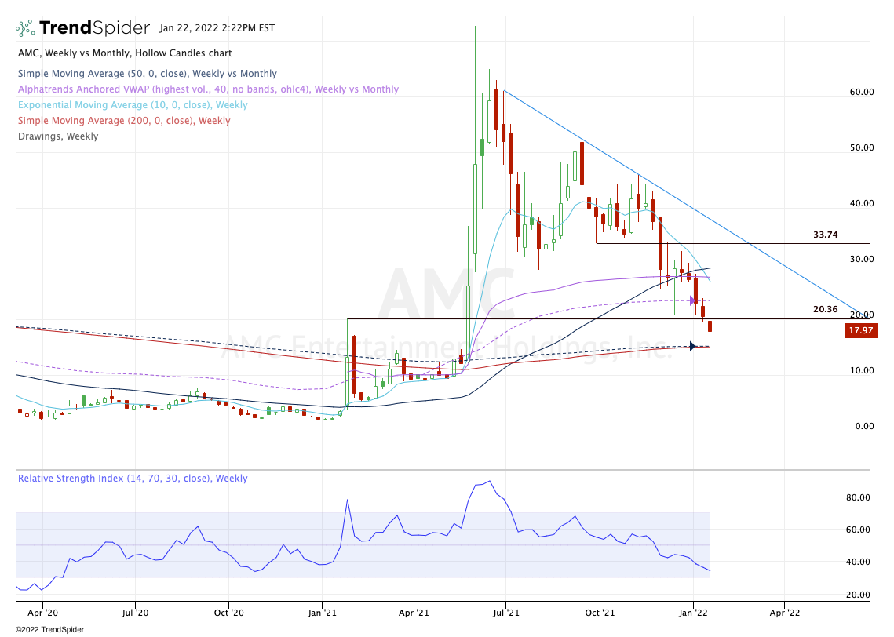
Task: Click the 'Jan '22' date axis label
Action: point(693,613)
